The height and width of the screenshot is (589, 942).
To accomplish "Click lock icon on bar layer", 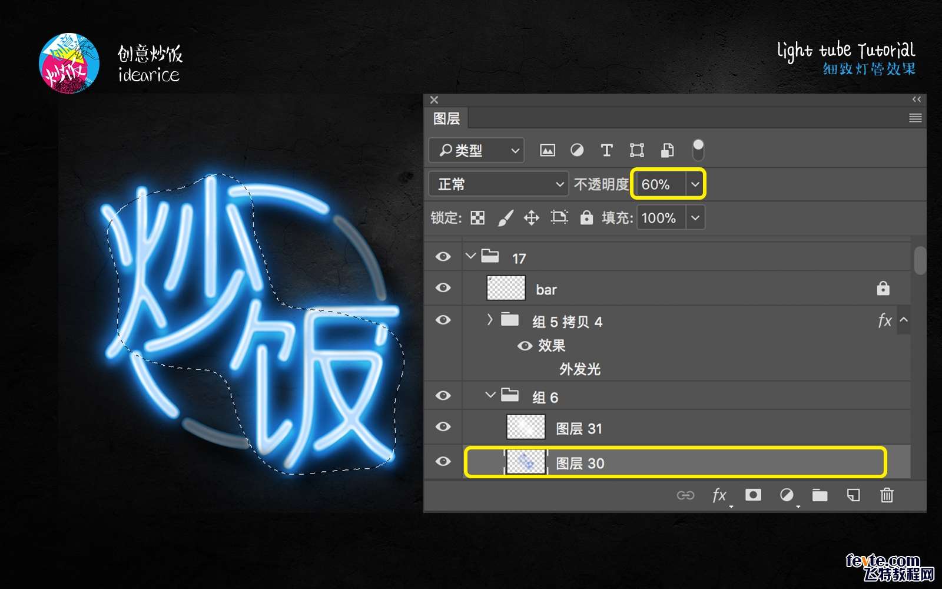I will click(883, 289).
